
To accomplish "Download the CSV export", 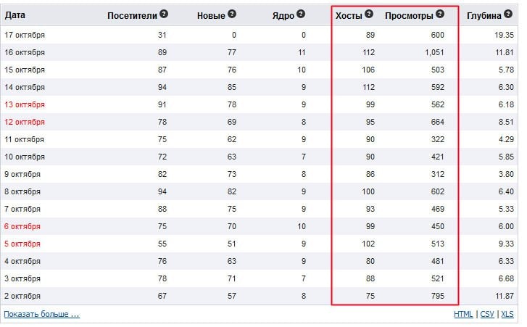I will tap(487, 314).
